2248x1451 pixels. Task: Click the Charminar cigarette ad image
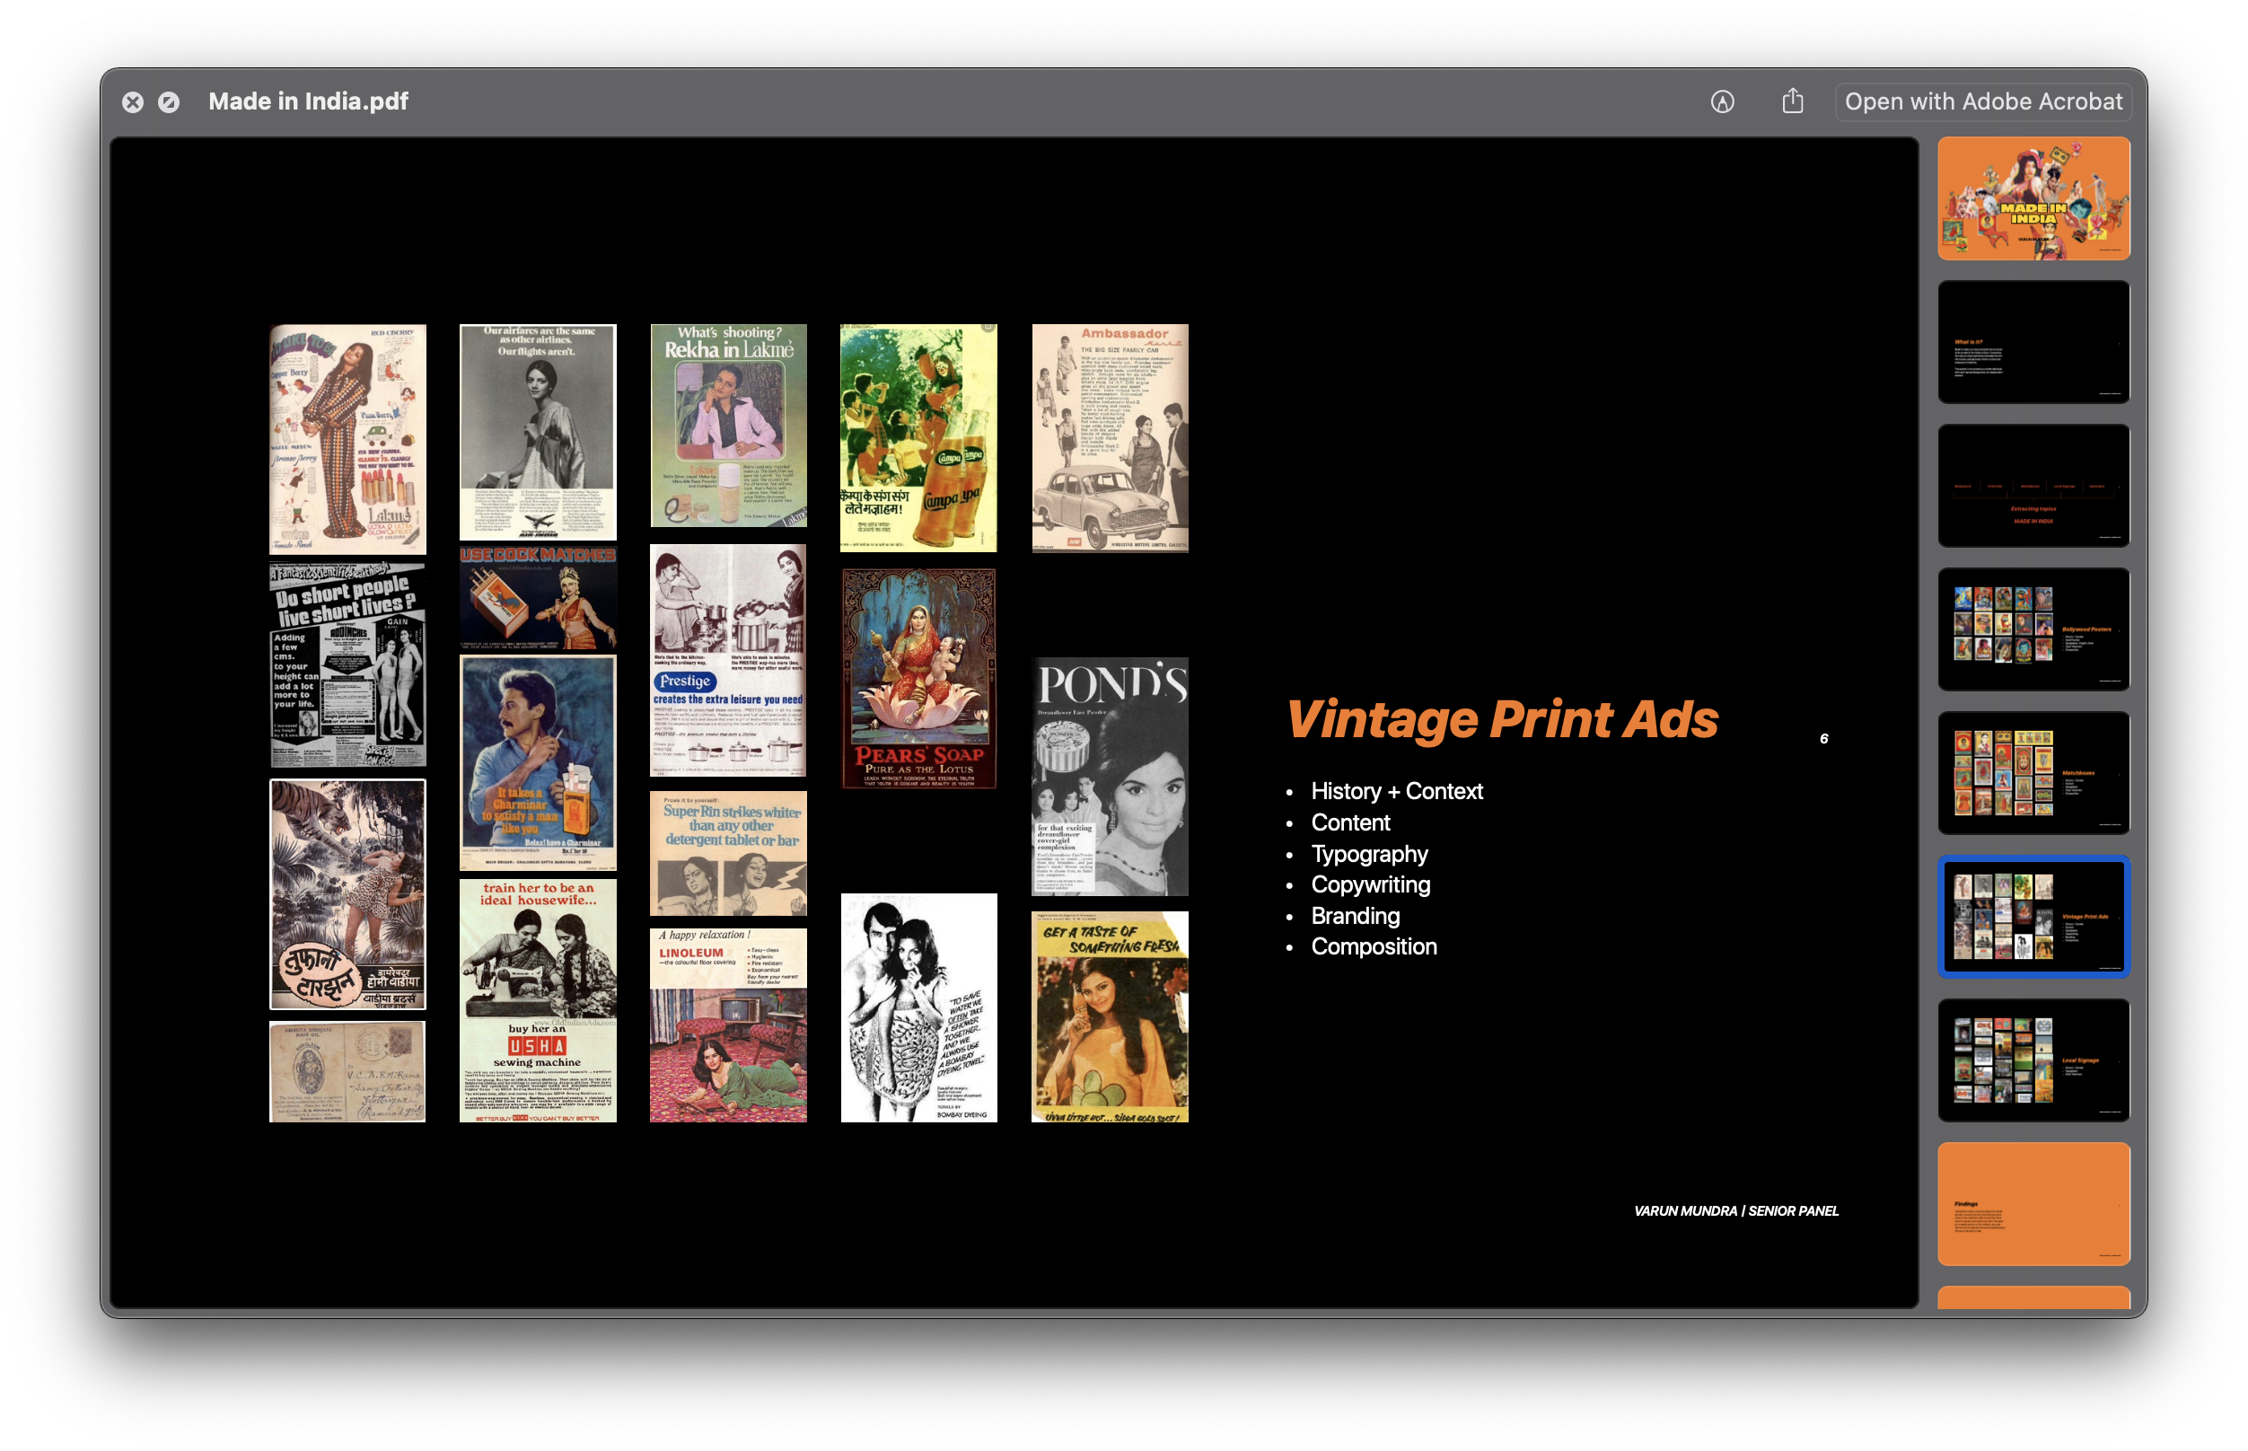point(538,763)
